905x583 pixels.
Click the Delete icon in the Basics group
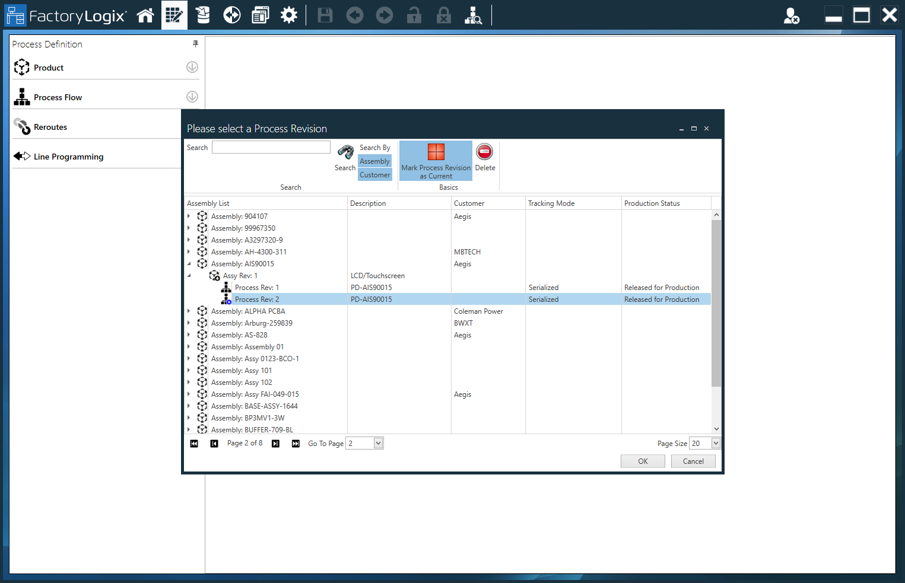point(485,152)
